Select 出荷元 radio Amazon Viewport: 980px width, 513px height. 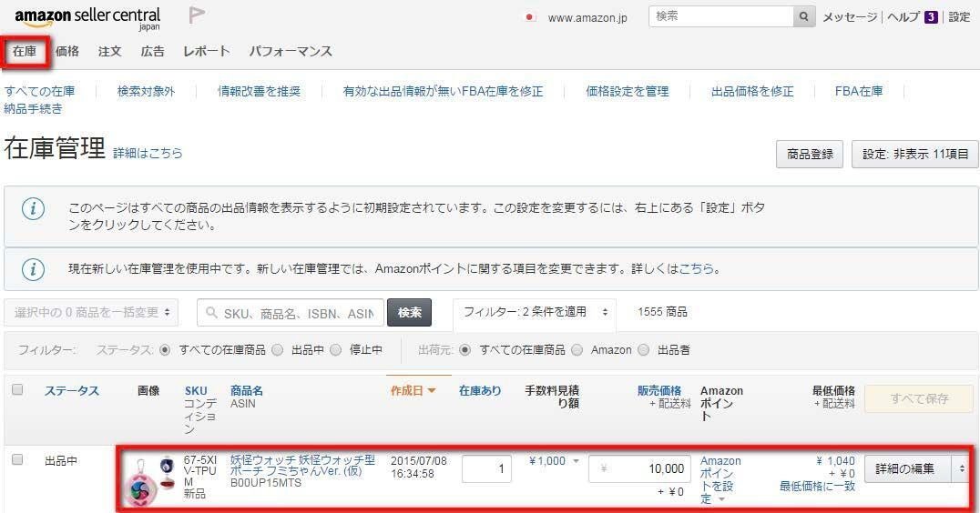pyautogui.click(x=577, y=350)
